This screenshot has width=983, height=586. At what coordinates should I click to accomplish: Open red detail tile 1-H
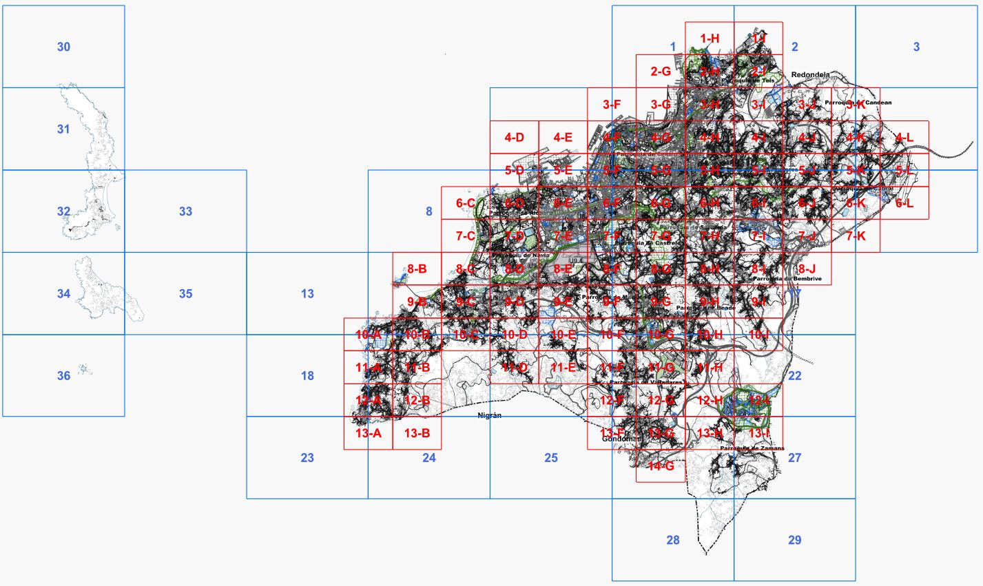(710, 39)
